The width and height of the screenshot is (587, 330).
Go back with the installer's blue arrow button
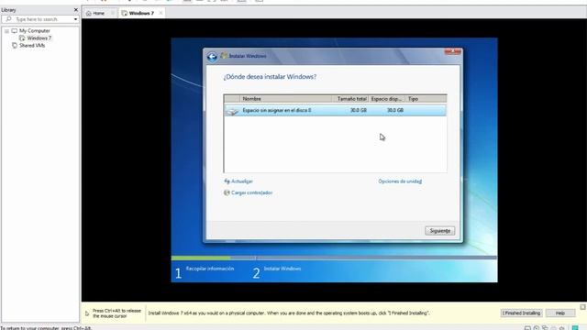(212, 57)
